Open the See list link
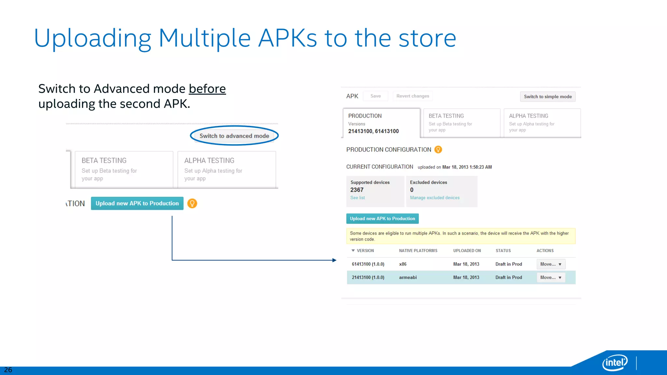Viewport: 667px width, 375px height. 357,198
